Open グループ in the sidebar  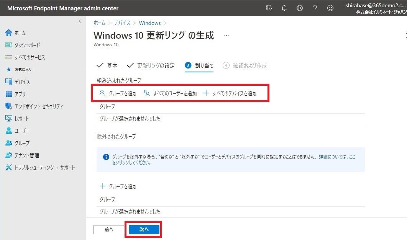click(22, 143)
